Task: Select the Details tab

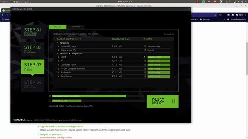Action: (58, 27)
